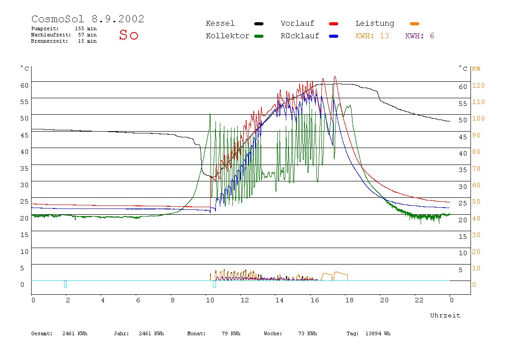Click the orange 50 KW scale value

476,201
